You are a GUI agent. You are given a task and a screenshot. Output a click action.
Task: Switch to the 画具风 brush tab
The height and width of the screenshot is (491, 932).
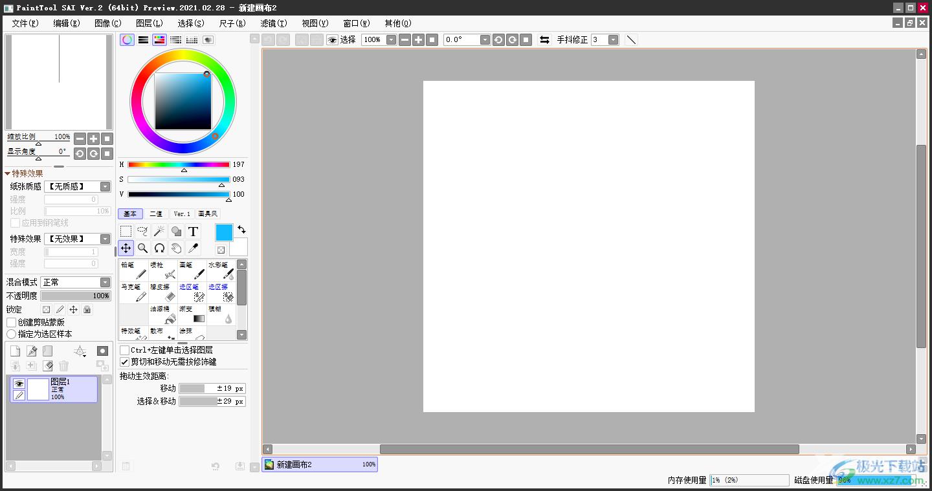tap(208, 213)
